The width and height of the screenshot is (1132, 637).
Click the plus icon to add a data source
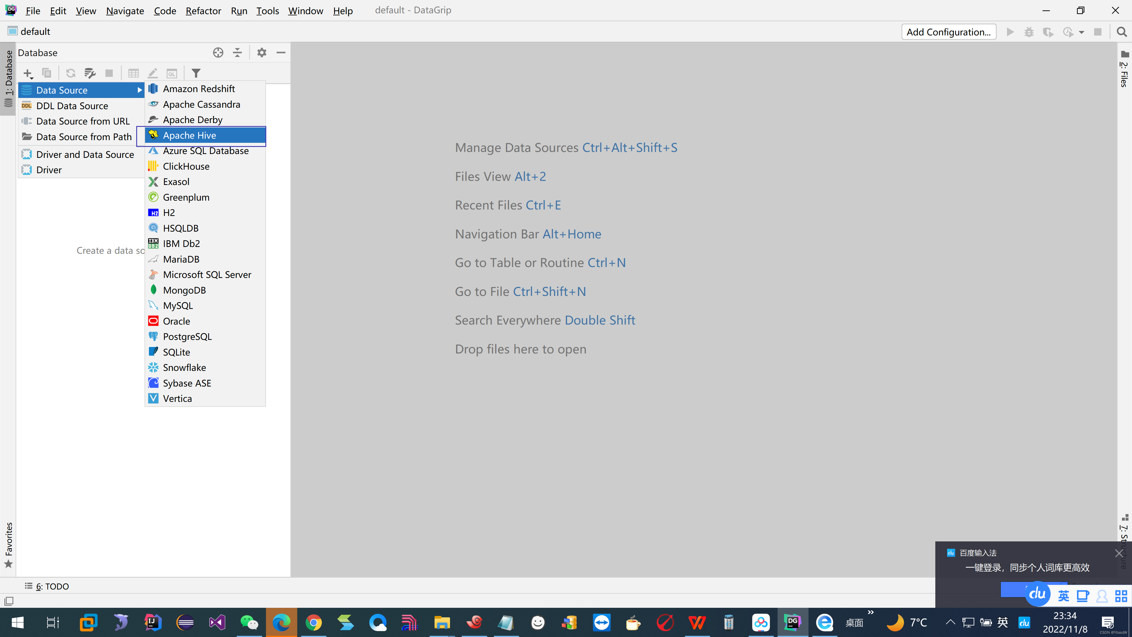[x=28, y=73]
